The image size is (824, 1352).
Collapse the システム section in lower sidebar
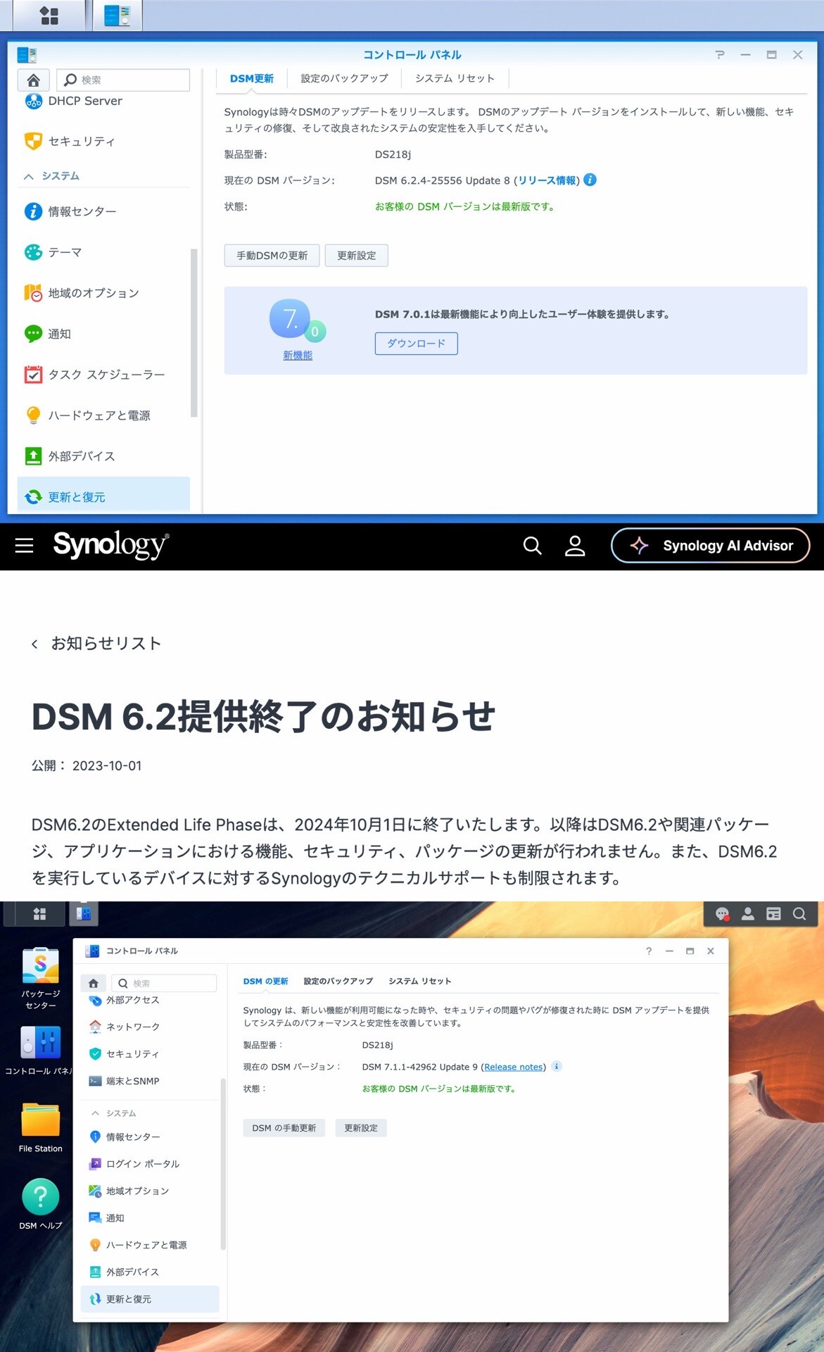pos(96,1113)
